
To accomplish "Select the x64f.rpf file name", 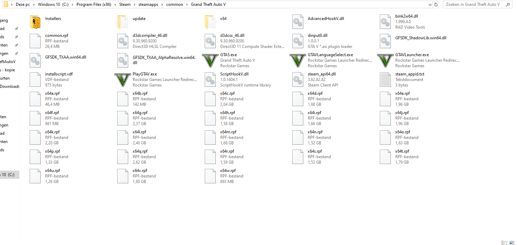I will coord(52,113).
